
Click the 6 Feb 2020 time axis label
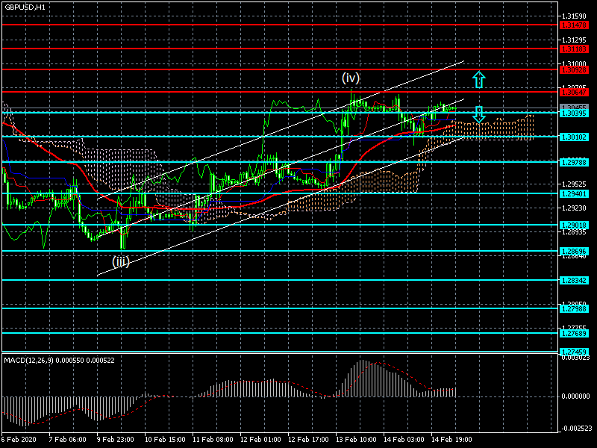tap(19, 439)
